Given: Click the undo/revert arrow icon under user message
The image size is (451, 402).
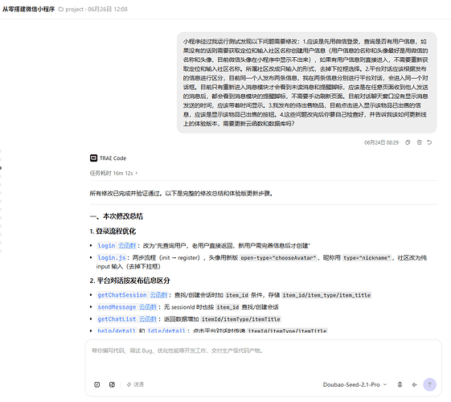Looking at the screenshot, I should pos(429,142).
